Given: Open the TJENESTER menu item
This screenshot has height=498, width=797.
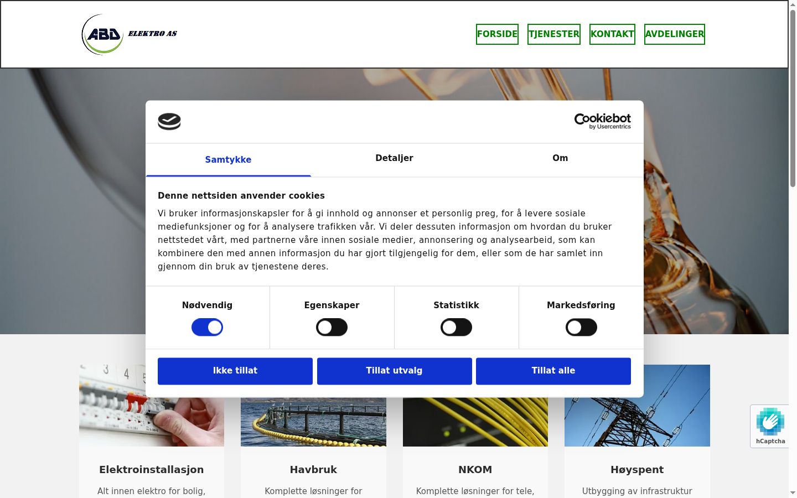Looking at the screenshot, I should click(554, 34).
